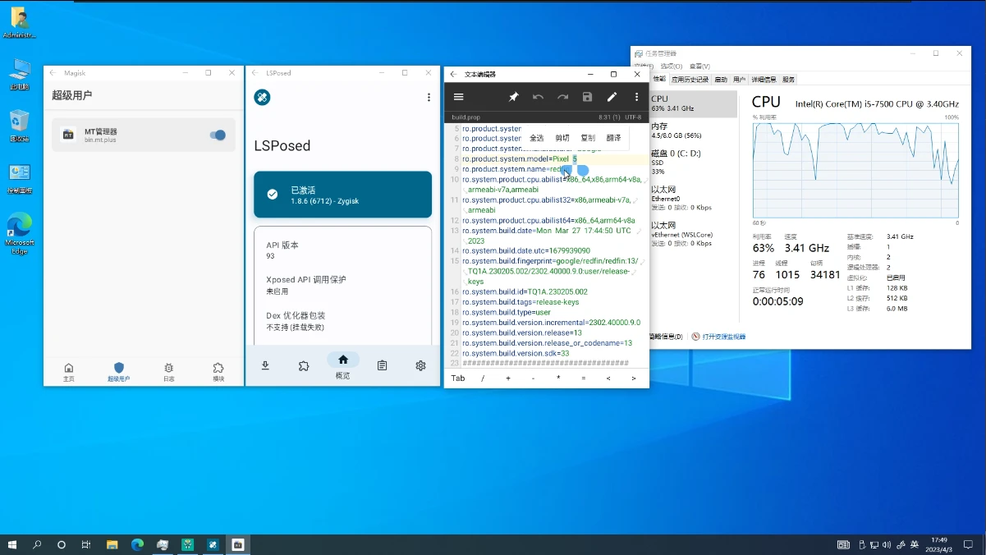Screen dimensions: 986x555
Task: Choose 复制 in the selection popup
Action: 588,138
